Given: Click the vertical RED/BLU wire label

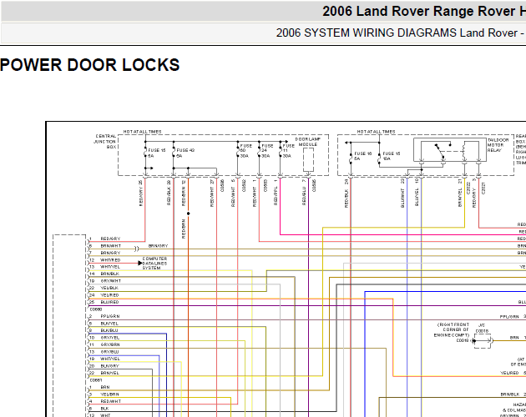Looking at the screenshot, I should (x=304, y=196).
